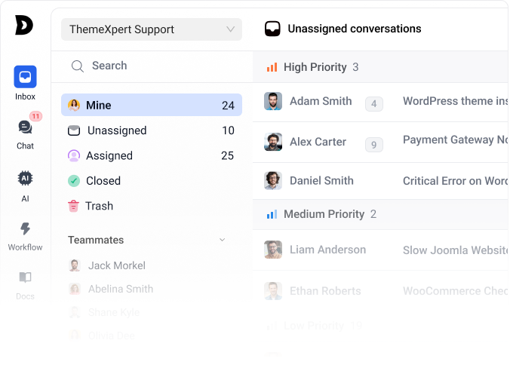Open the Docs book icon
This screenshot has height=380, width=510.
pyautogui.click(x=25, y=277)
